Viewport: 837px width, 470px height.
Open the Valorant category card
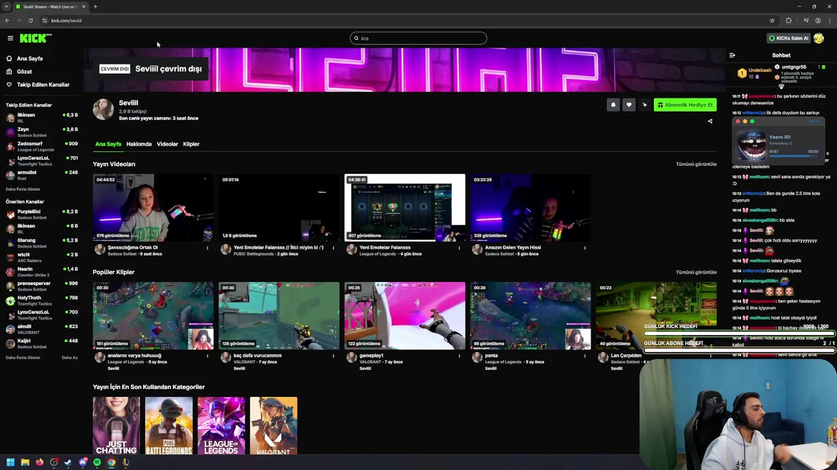pyautogui.click(x=273, y=426)
